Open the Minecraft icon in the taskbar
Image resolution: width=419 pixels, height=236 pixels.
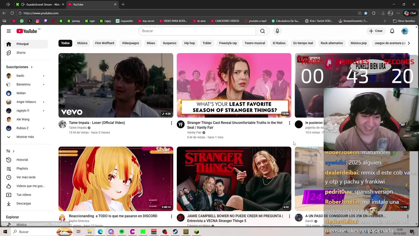196,232
